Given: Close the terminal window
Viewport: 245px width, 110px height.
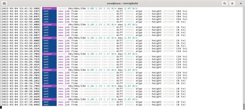Looking at the screenshot, I should [x=241, y=3].
